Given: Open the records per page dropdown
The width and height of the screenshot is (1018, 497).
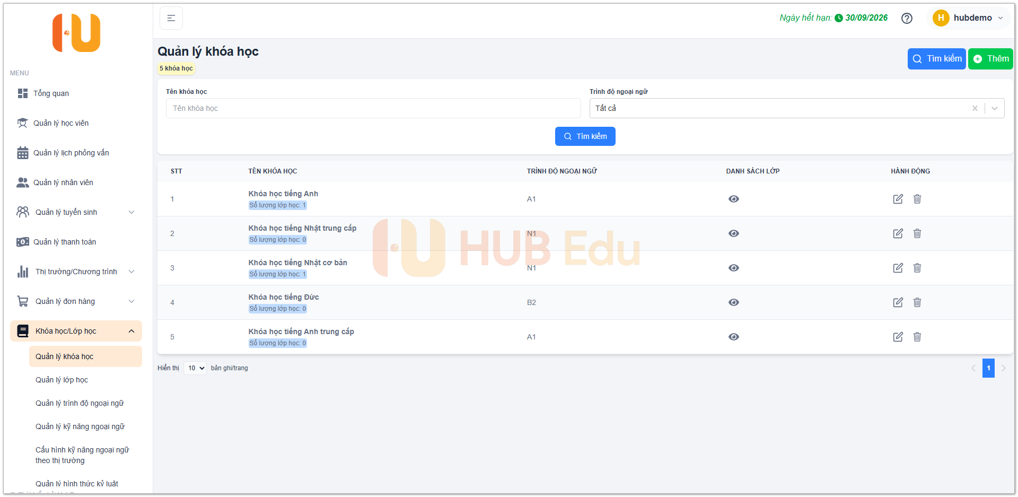Looking at the screenshot, I should click(x=195, y=368).
